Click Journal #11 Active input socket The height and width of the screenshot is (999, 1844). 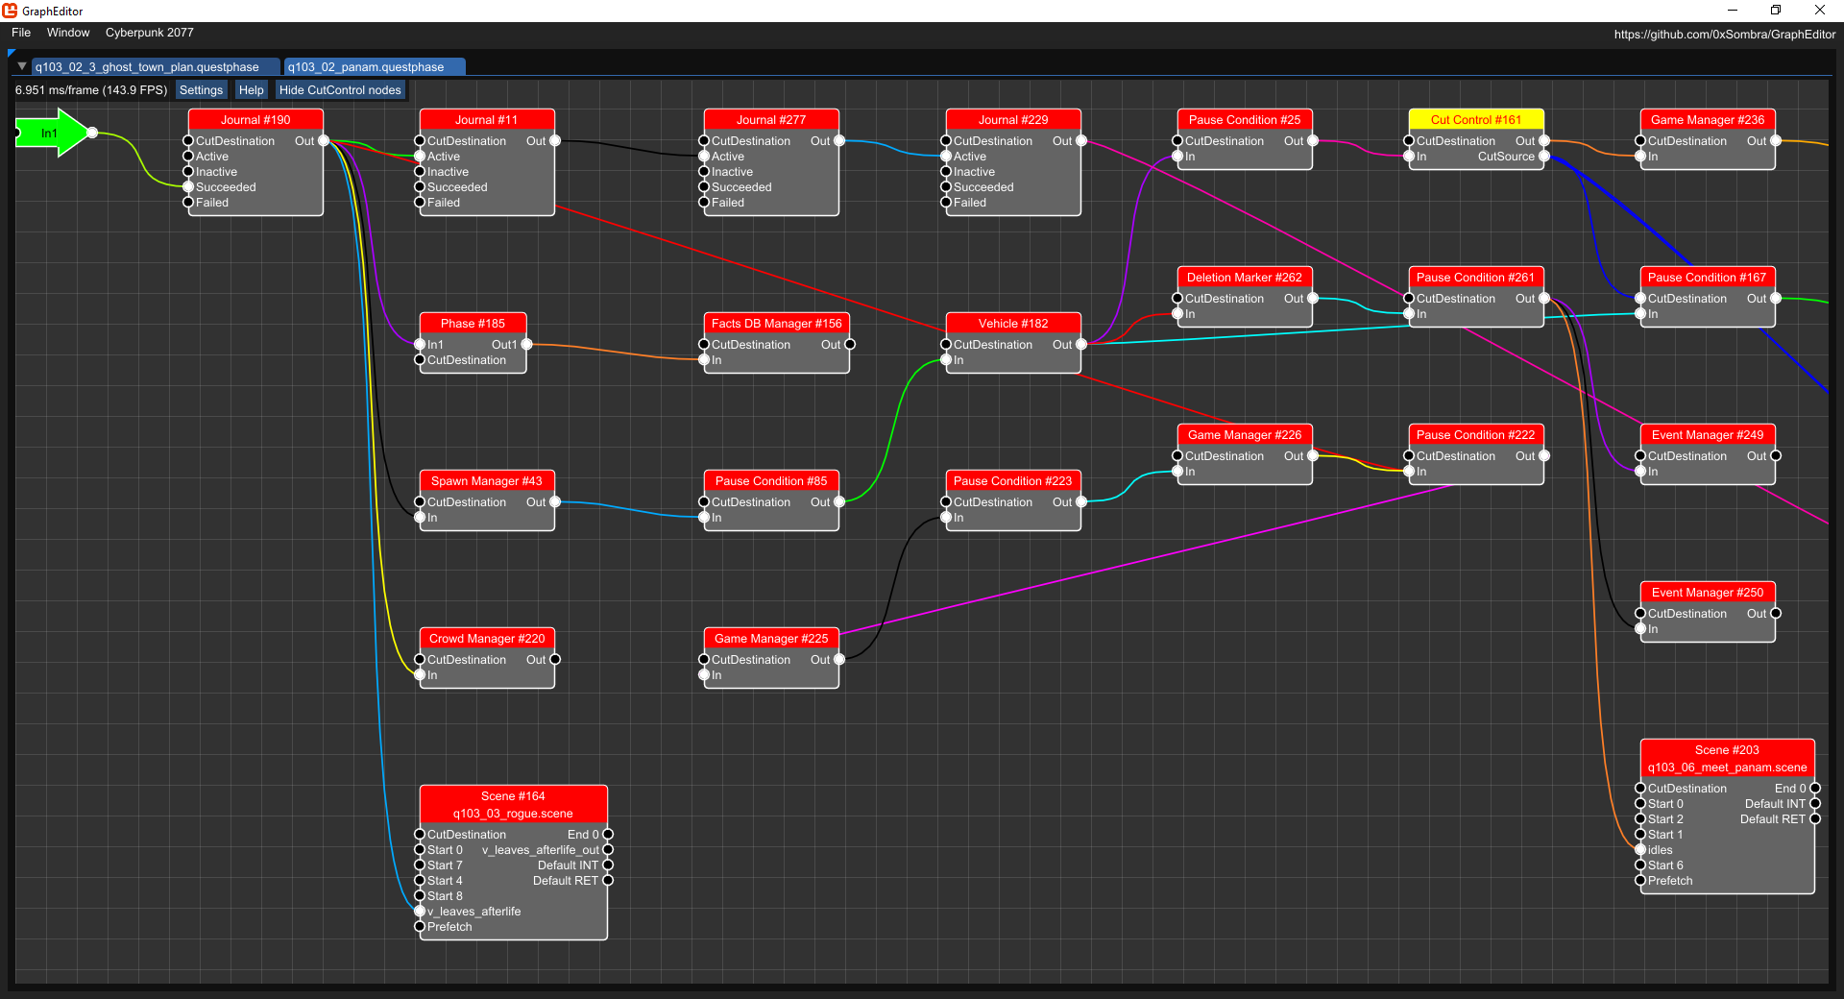coord(420,157)
